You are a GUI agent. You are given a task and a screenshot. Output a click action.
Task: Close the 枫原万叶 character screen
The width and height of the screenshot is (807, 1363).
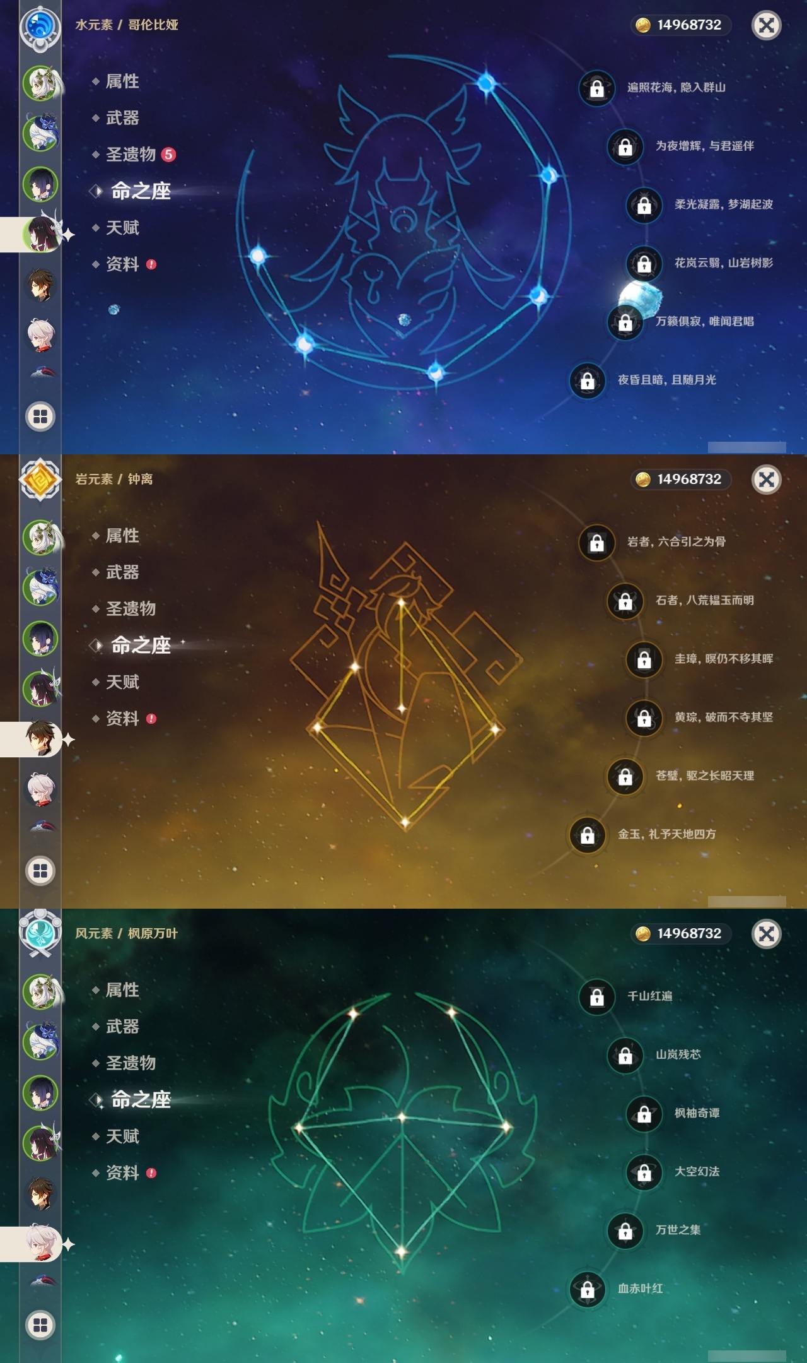(767, 934)
